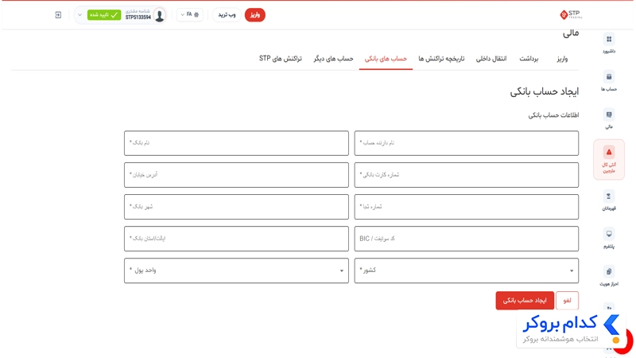
Task: Click the Bank State/Province input field
Action: [236, 239]
